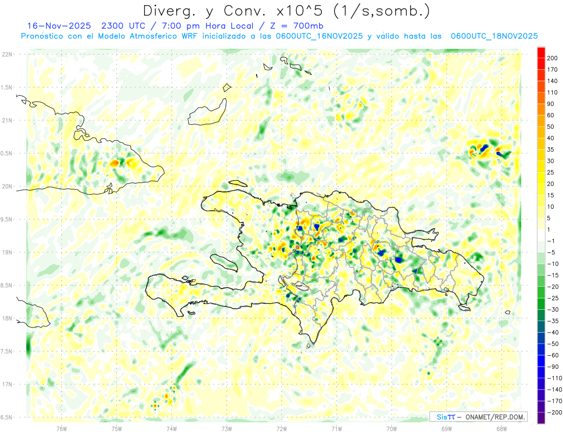Click the white middle swatch of color scale
The height and width of the screenshot is (435, 563).
(541, 235)
